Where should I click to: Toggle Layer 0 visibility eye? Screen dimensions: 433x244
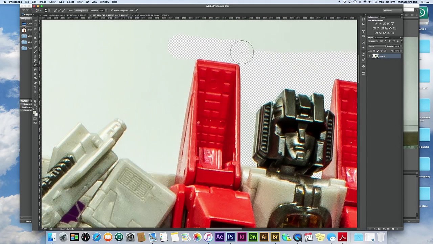tap(369, 56)
